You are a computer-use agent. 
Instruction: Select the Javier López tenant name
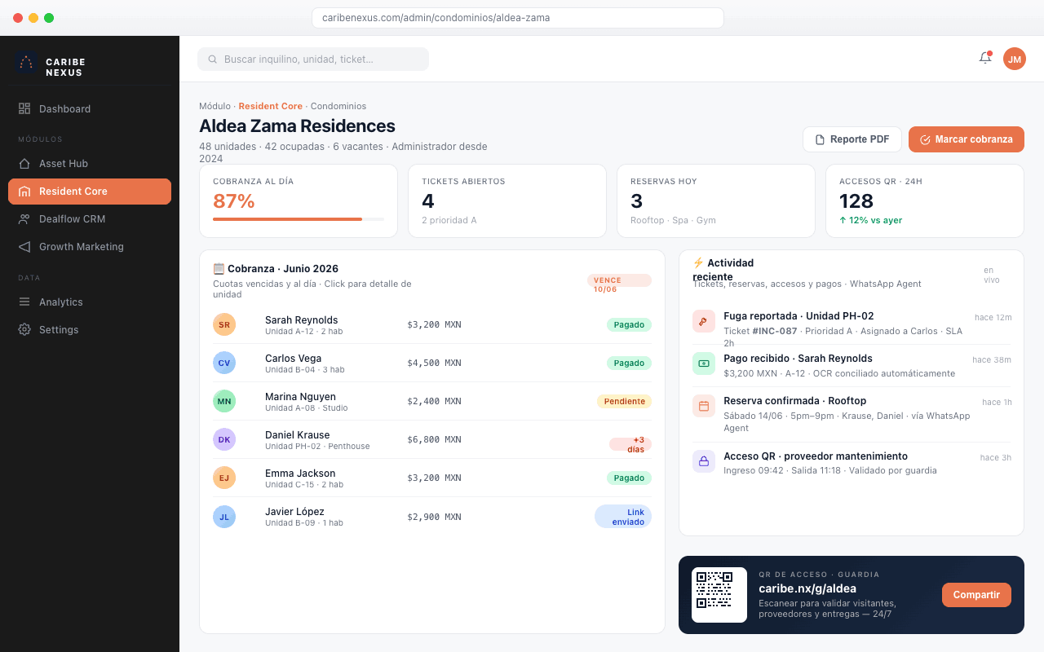point(294,512)
